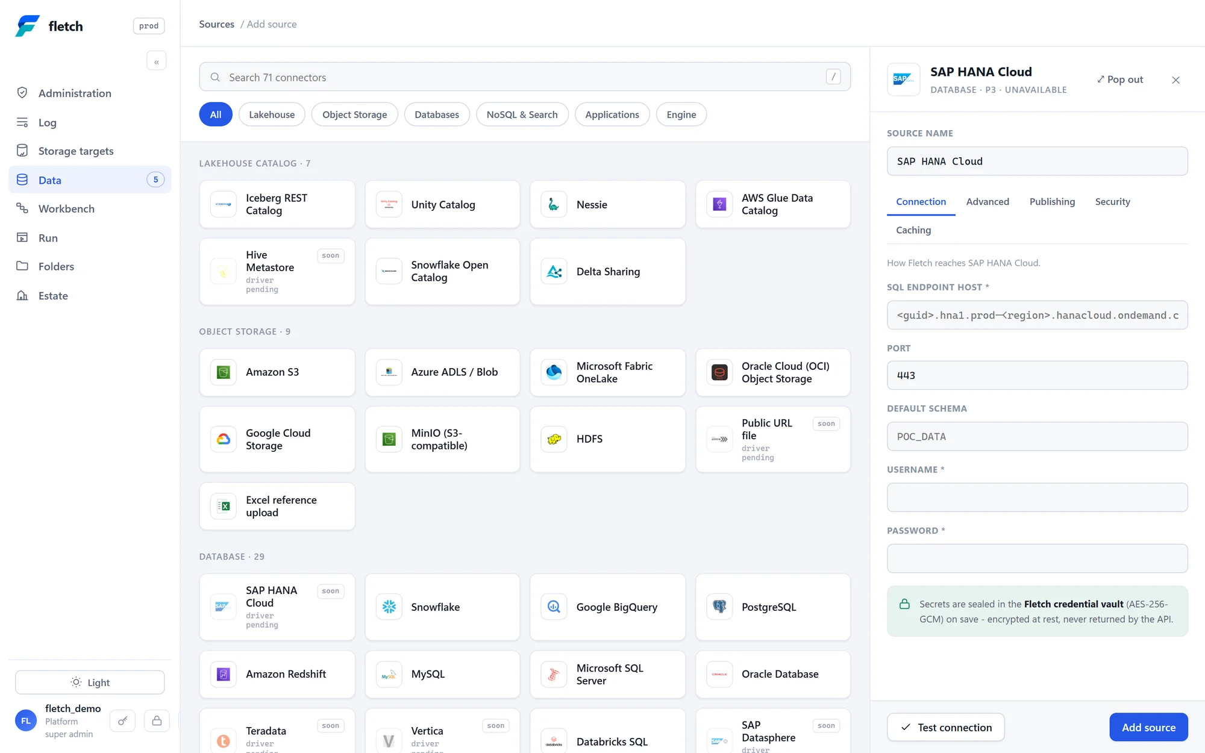Click the Workbench sidebar icon
The image size is (1205, 753).
point(22,208)
